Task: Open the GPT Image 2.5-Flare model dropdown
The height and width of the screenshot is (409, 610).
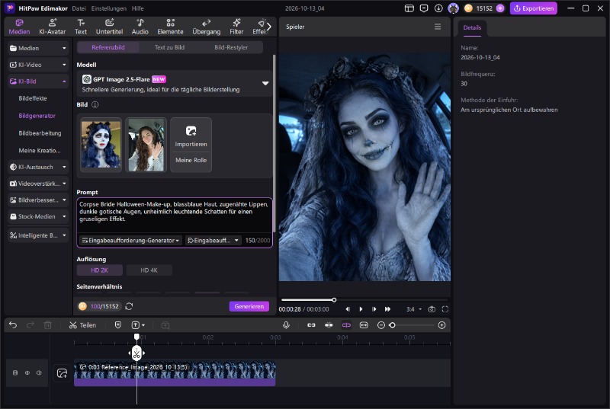Action: tap(174, 84)
